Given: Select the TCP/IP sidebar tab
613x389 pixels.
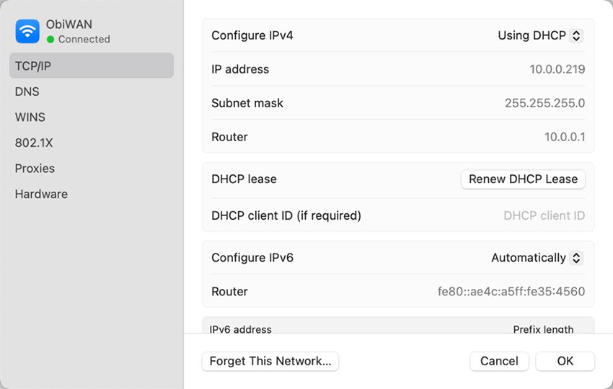Looking at the screenshot, I should (91, 66).
